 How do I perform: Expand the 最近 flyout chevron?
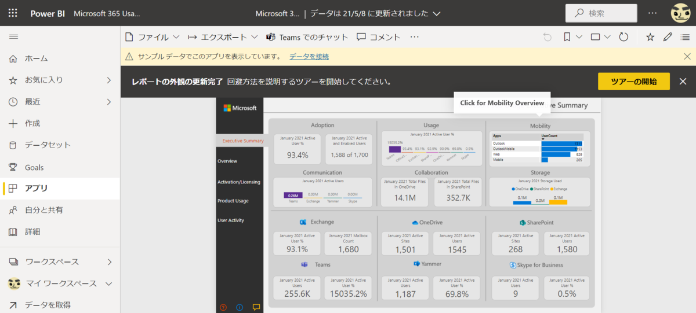[x=108, y=102]
